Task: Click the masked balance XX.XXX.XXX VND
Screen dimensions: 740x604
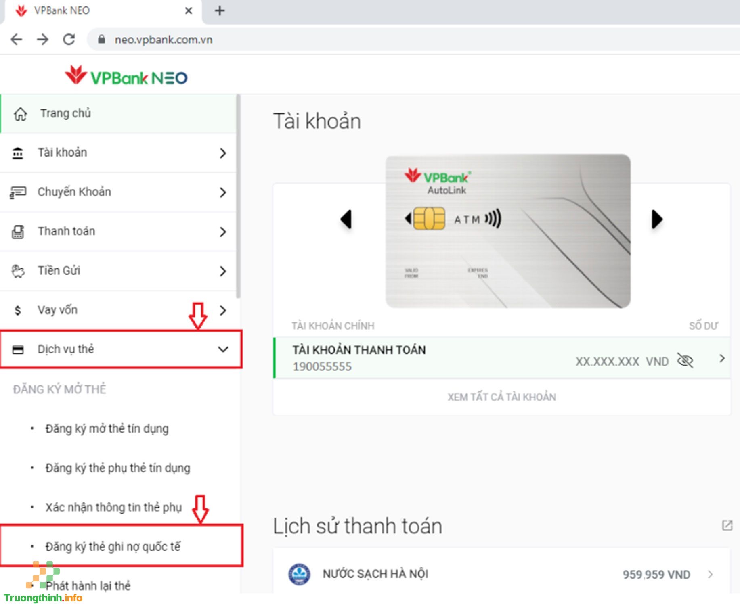Action: (x=622, y=361)
